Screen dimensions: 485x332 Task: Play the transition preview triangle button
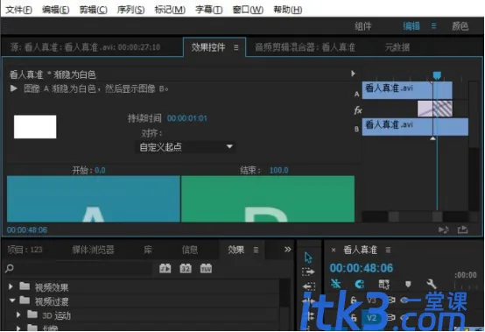[13, 88]
